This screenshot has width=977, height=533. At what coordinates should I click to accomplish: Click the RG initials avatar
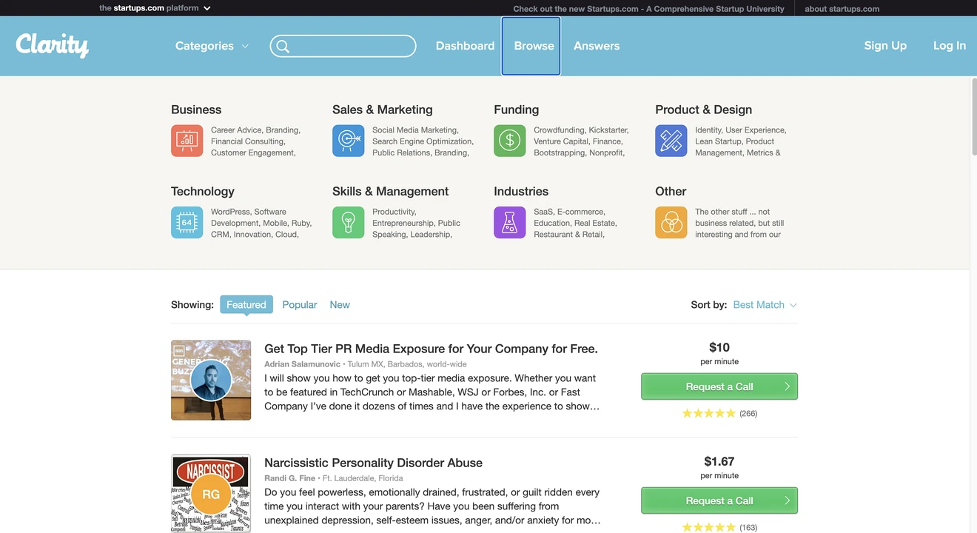[x=211, y=495]
